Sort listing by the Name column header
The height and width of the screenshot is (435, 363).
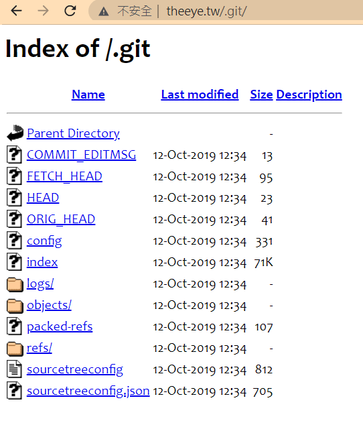click(x=88, y=95)
